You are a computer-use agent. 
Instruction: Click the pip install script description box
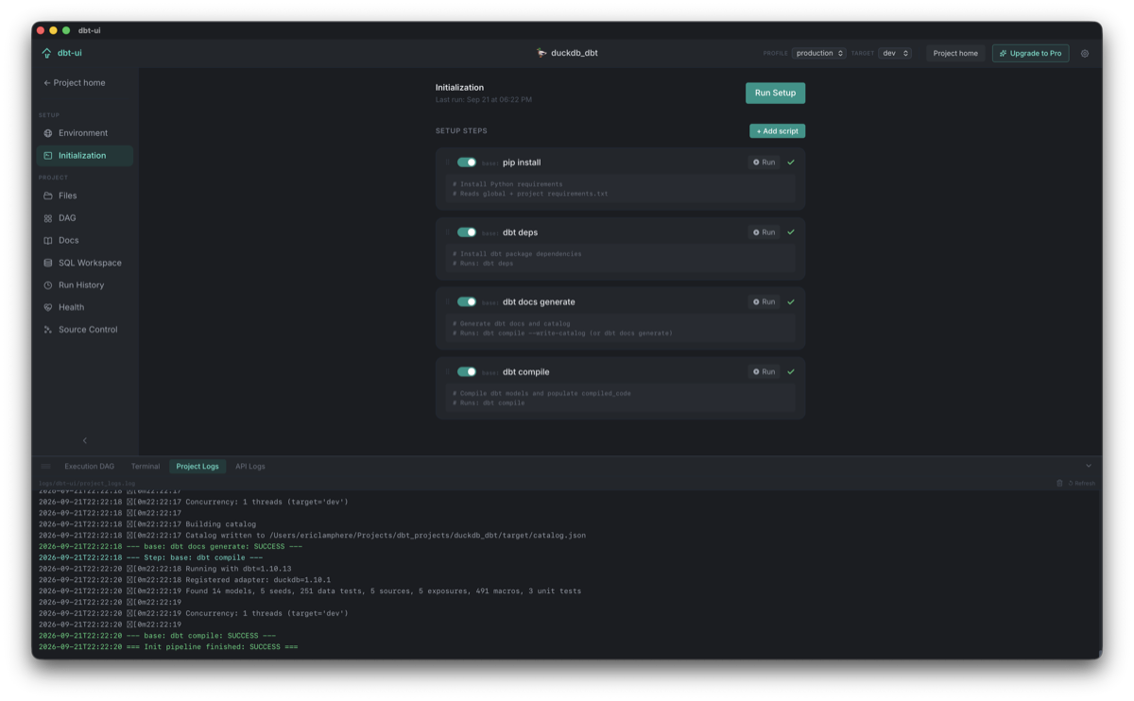pyautogui.click(x=620, y=189)
